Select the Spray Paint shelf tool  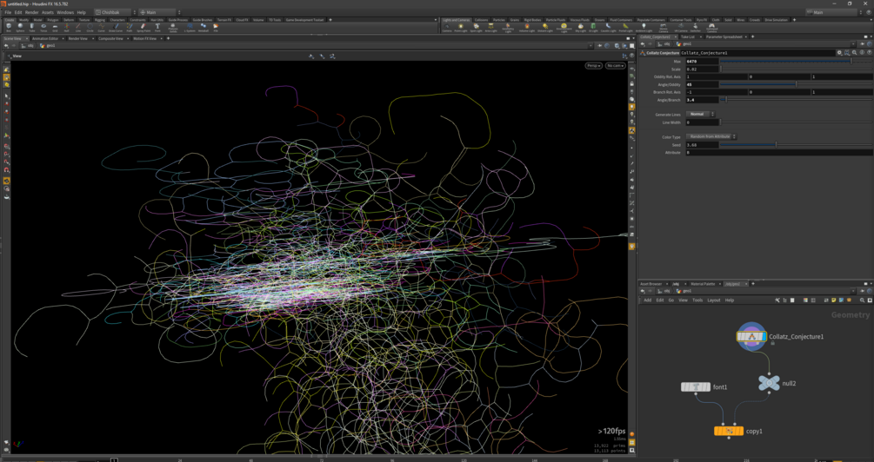click(x=143, y=27)
